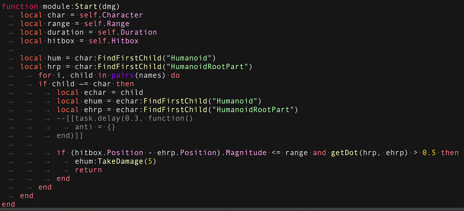
Task: Click the self.Duration property reference
Action: tap(127, 32)
